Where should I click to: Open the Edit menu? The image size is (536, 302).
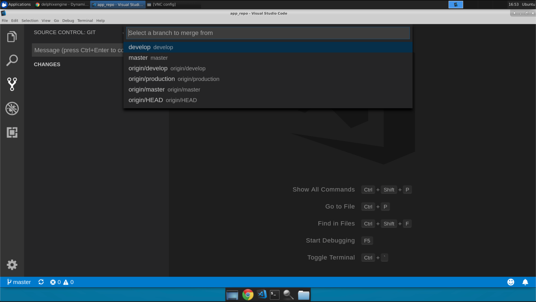click(15, 20)
